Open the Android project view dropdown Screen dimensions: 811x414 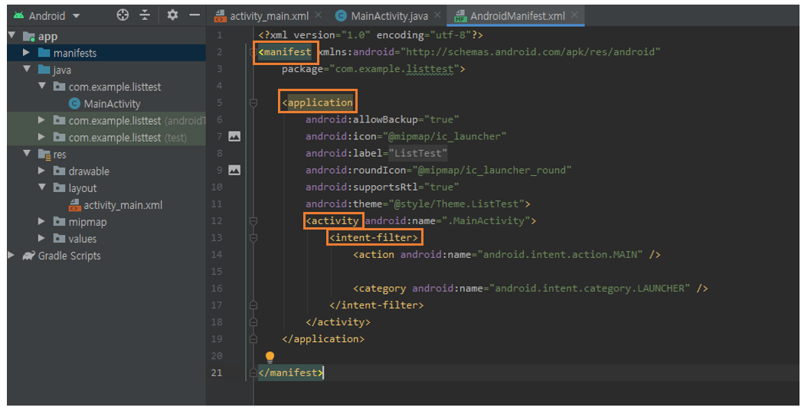(47, 16)
